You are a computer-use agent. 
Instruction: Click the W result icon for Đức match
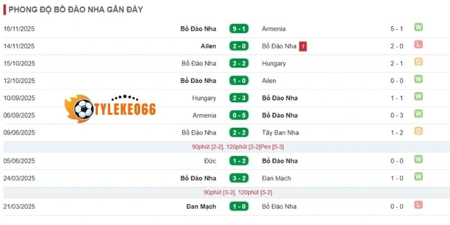point(418,160)
